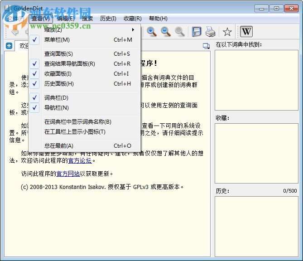This screenshot has width=303, height=261.
Task: Click inside the 历史 panel list
Action: (256, 227)
